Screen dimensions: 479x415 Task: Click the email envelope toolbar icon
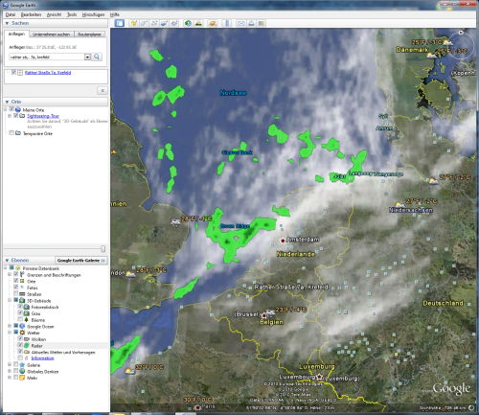click(241, 23)
